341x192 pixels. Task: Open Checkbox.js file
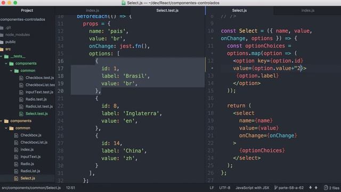[x=31, y=135]
